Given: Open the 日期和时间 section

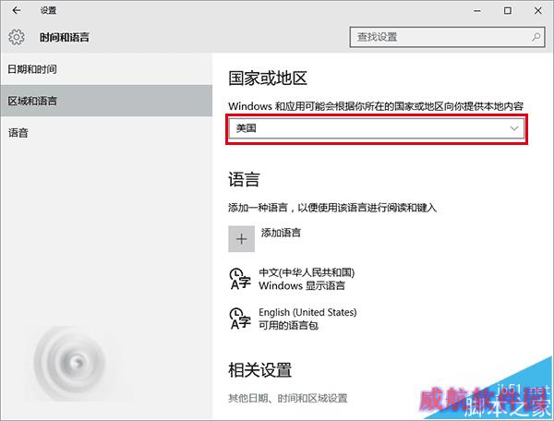Looking at the screenshot, I should click(106, 69).
